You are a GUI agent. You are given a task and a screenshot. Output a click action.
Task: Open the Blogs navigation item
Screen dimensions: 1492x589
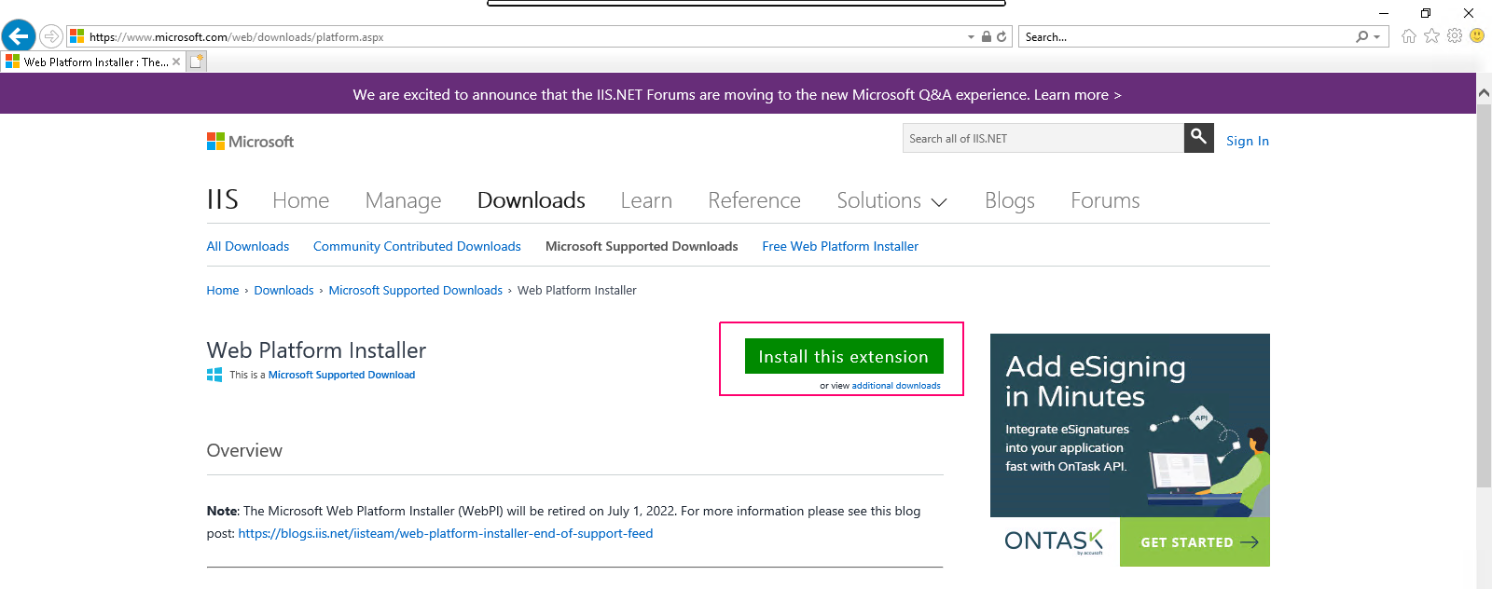click(x=1010, y=200)
